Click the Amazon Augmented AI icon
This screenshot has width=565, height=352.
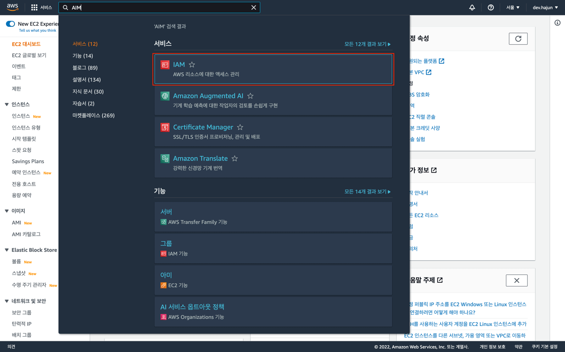[165, 96]
